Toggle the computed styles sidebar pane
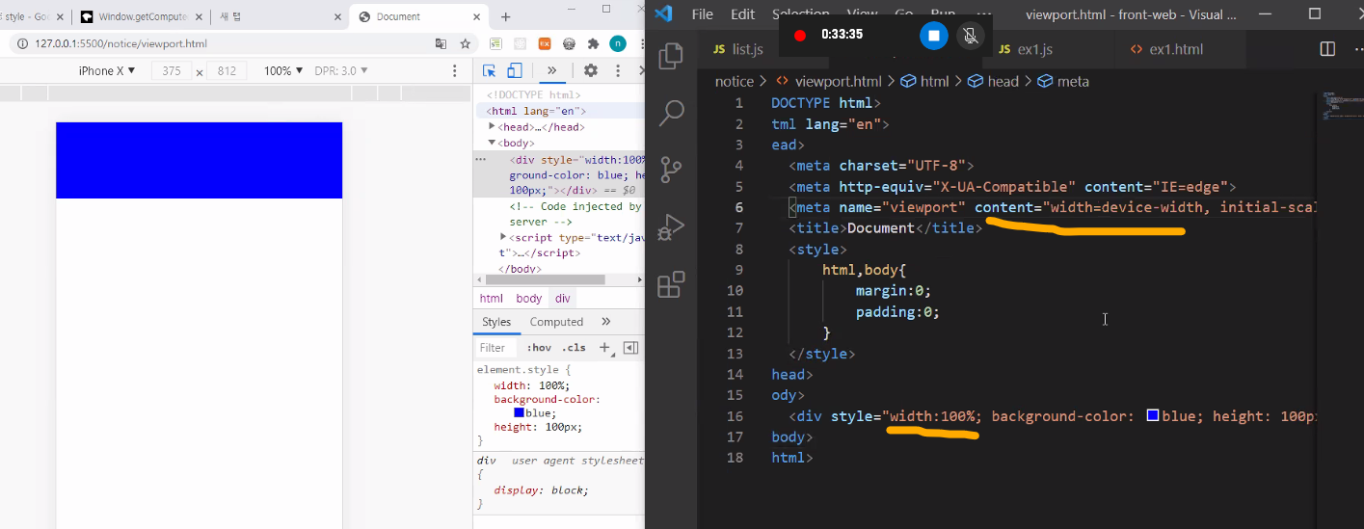Viewport: 1364px width, 529px height. tap(630, 348)
